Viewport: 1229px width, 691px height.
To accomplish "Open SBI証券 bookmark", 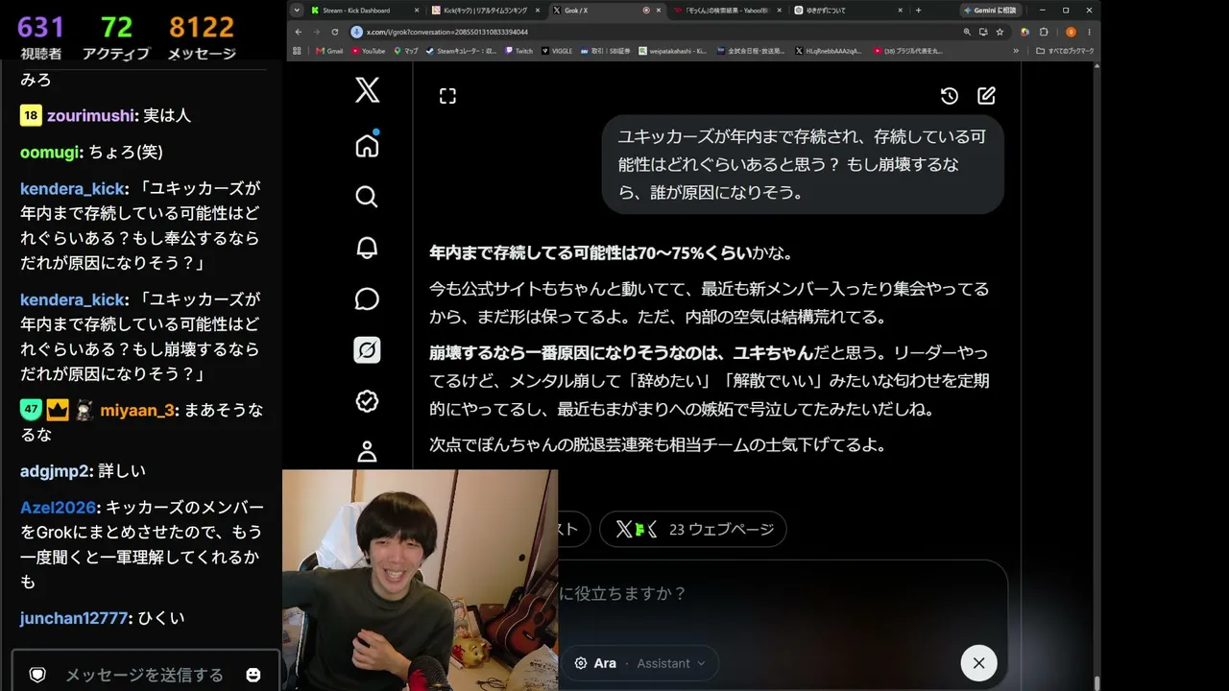I will pos(606,51).
